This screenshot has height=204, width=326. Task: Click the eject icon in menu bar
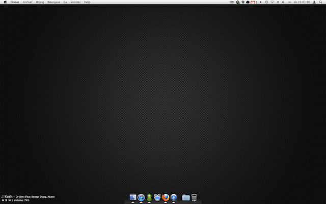click(x=278, y=2)
